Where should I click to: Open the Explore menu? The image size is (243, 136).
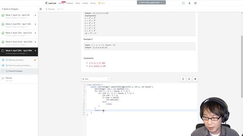(x=61, y=3)
